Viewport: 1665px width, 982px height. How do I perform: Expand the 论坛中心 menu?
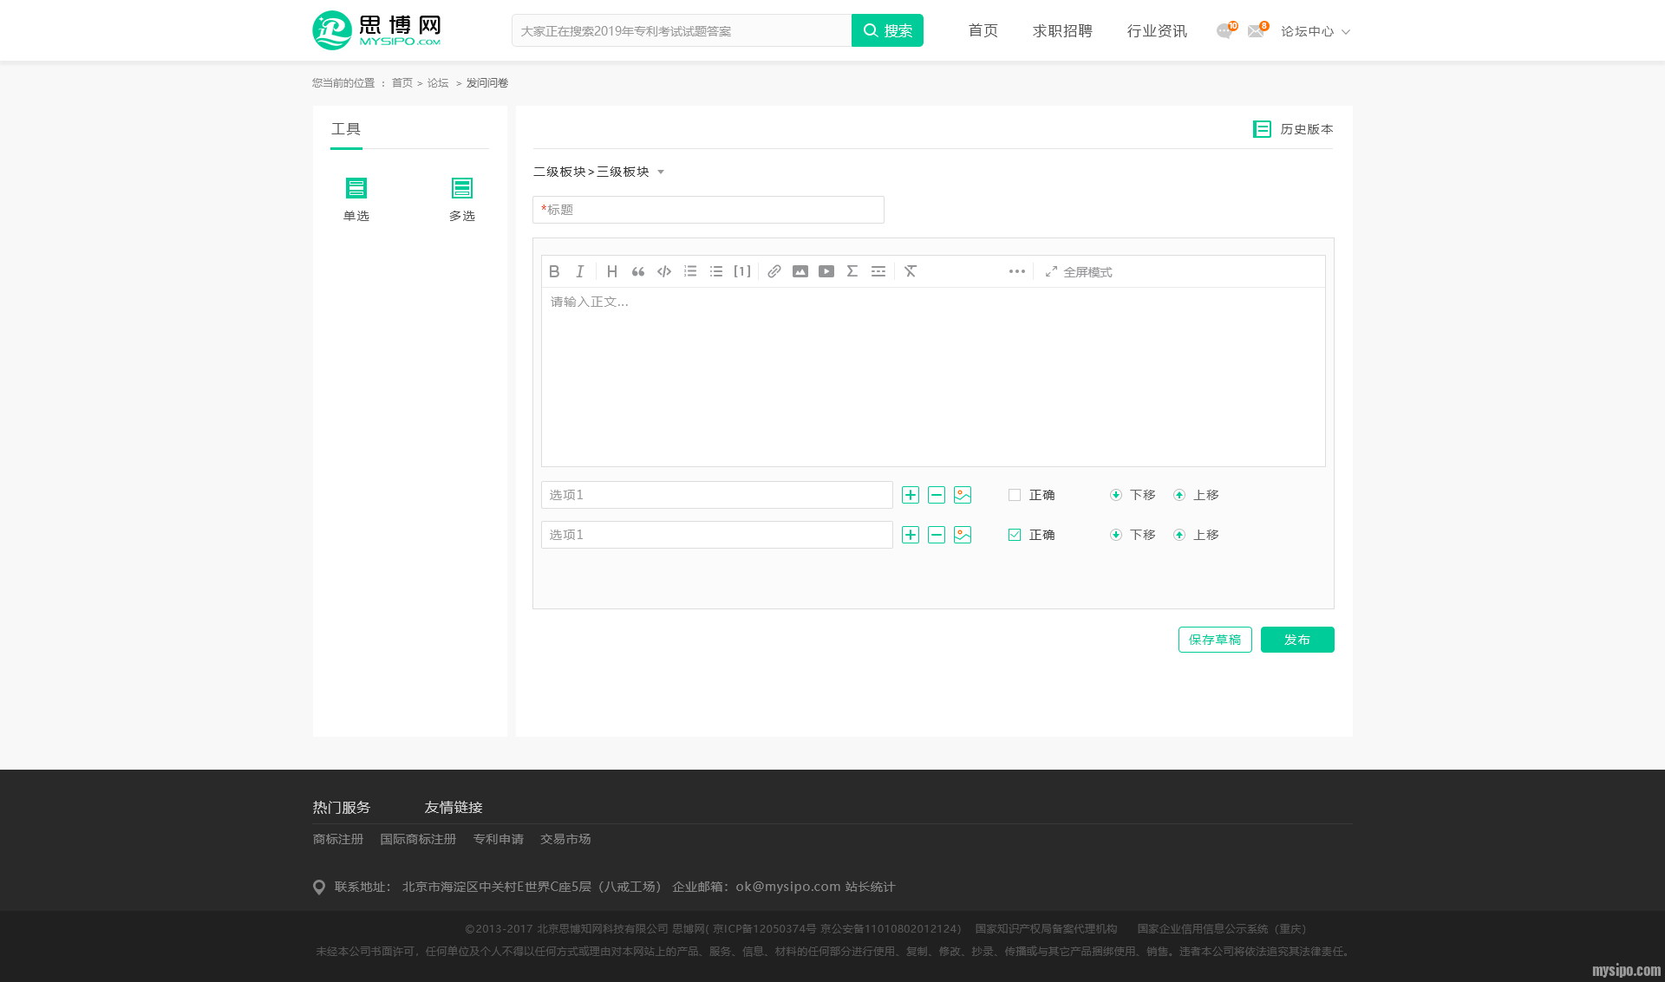pos(1316,31)
